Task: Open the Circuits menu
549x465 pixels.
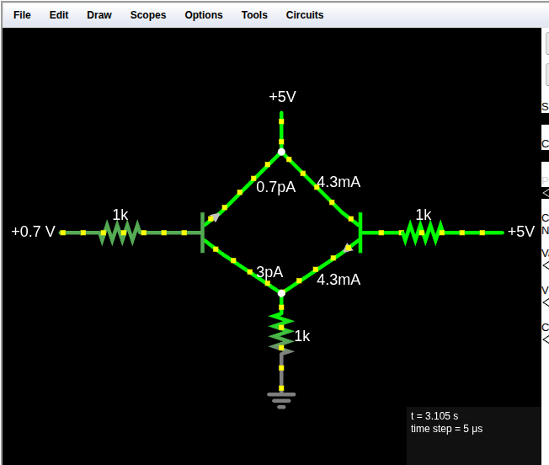Action: [304, 15]
